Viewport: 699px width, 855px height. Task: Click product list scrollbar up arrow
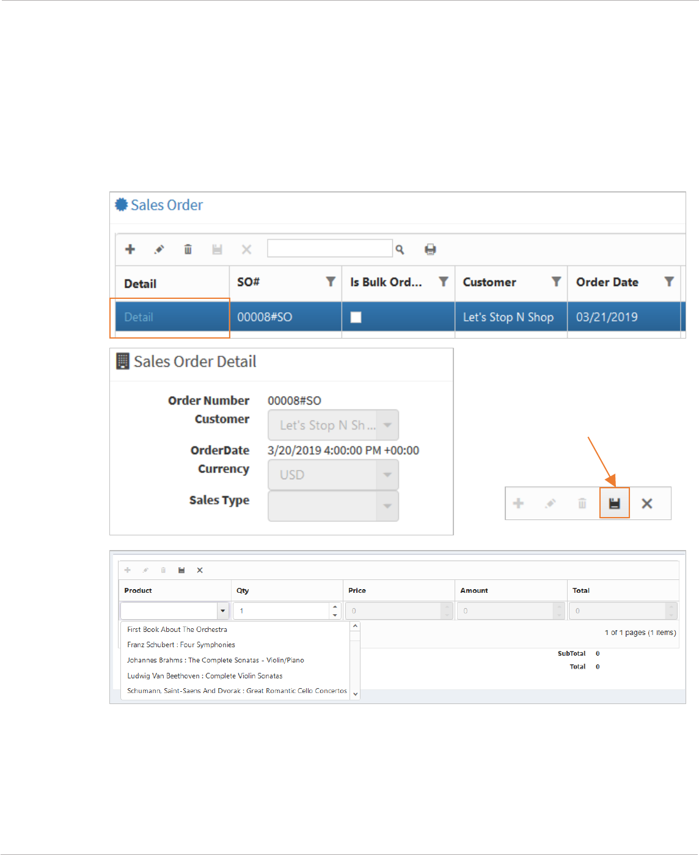pos(355,626)
